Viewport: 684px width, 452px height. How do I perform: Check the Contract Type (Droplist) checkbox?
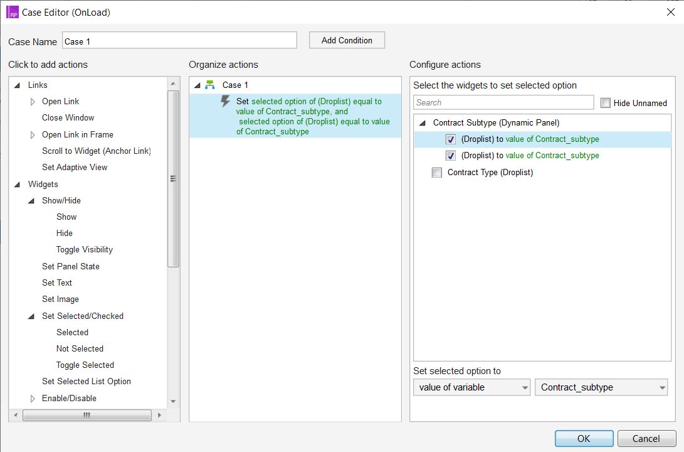[x=436, y=173]
